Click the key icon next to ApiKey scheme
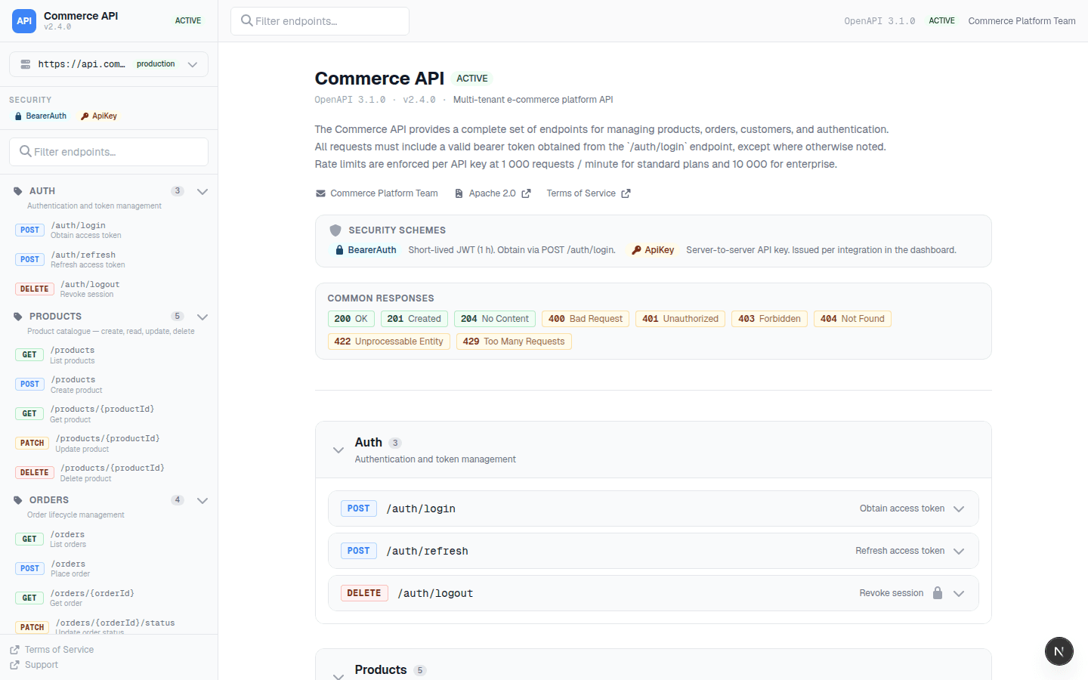The width and height of the screenshot is (1088, 680). (x=636, y=250)
